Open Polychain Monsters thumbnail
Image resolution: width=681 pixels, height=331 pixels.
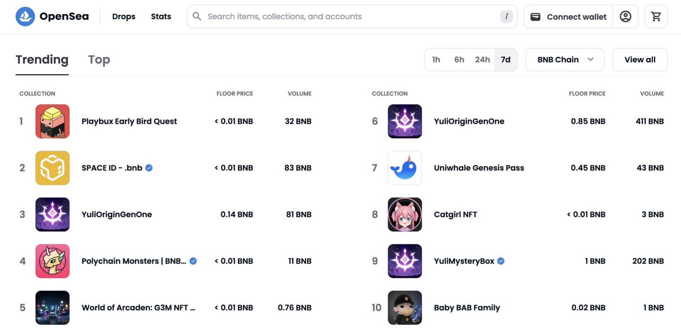point(52,261)
